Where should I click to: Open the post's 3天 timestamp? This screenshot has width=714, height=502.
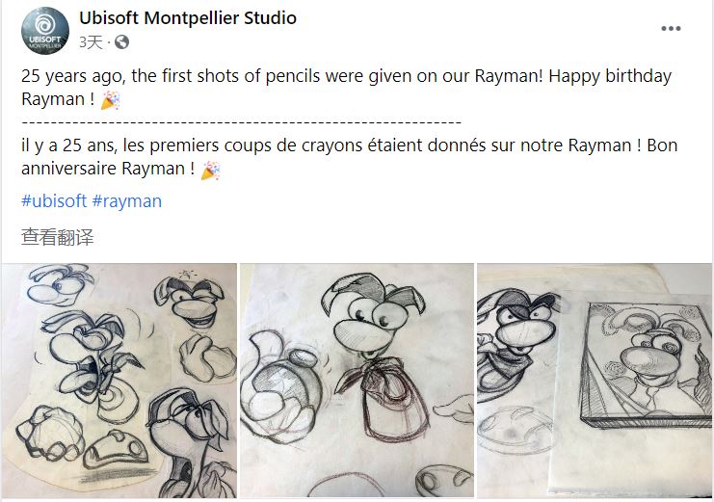91,42
